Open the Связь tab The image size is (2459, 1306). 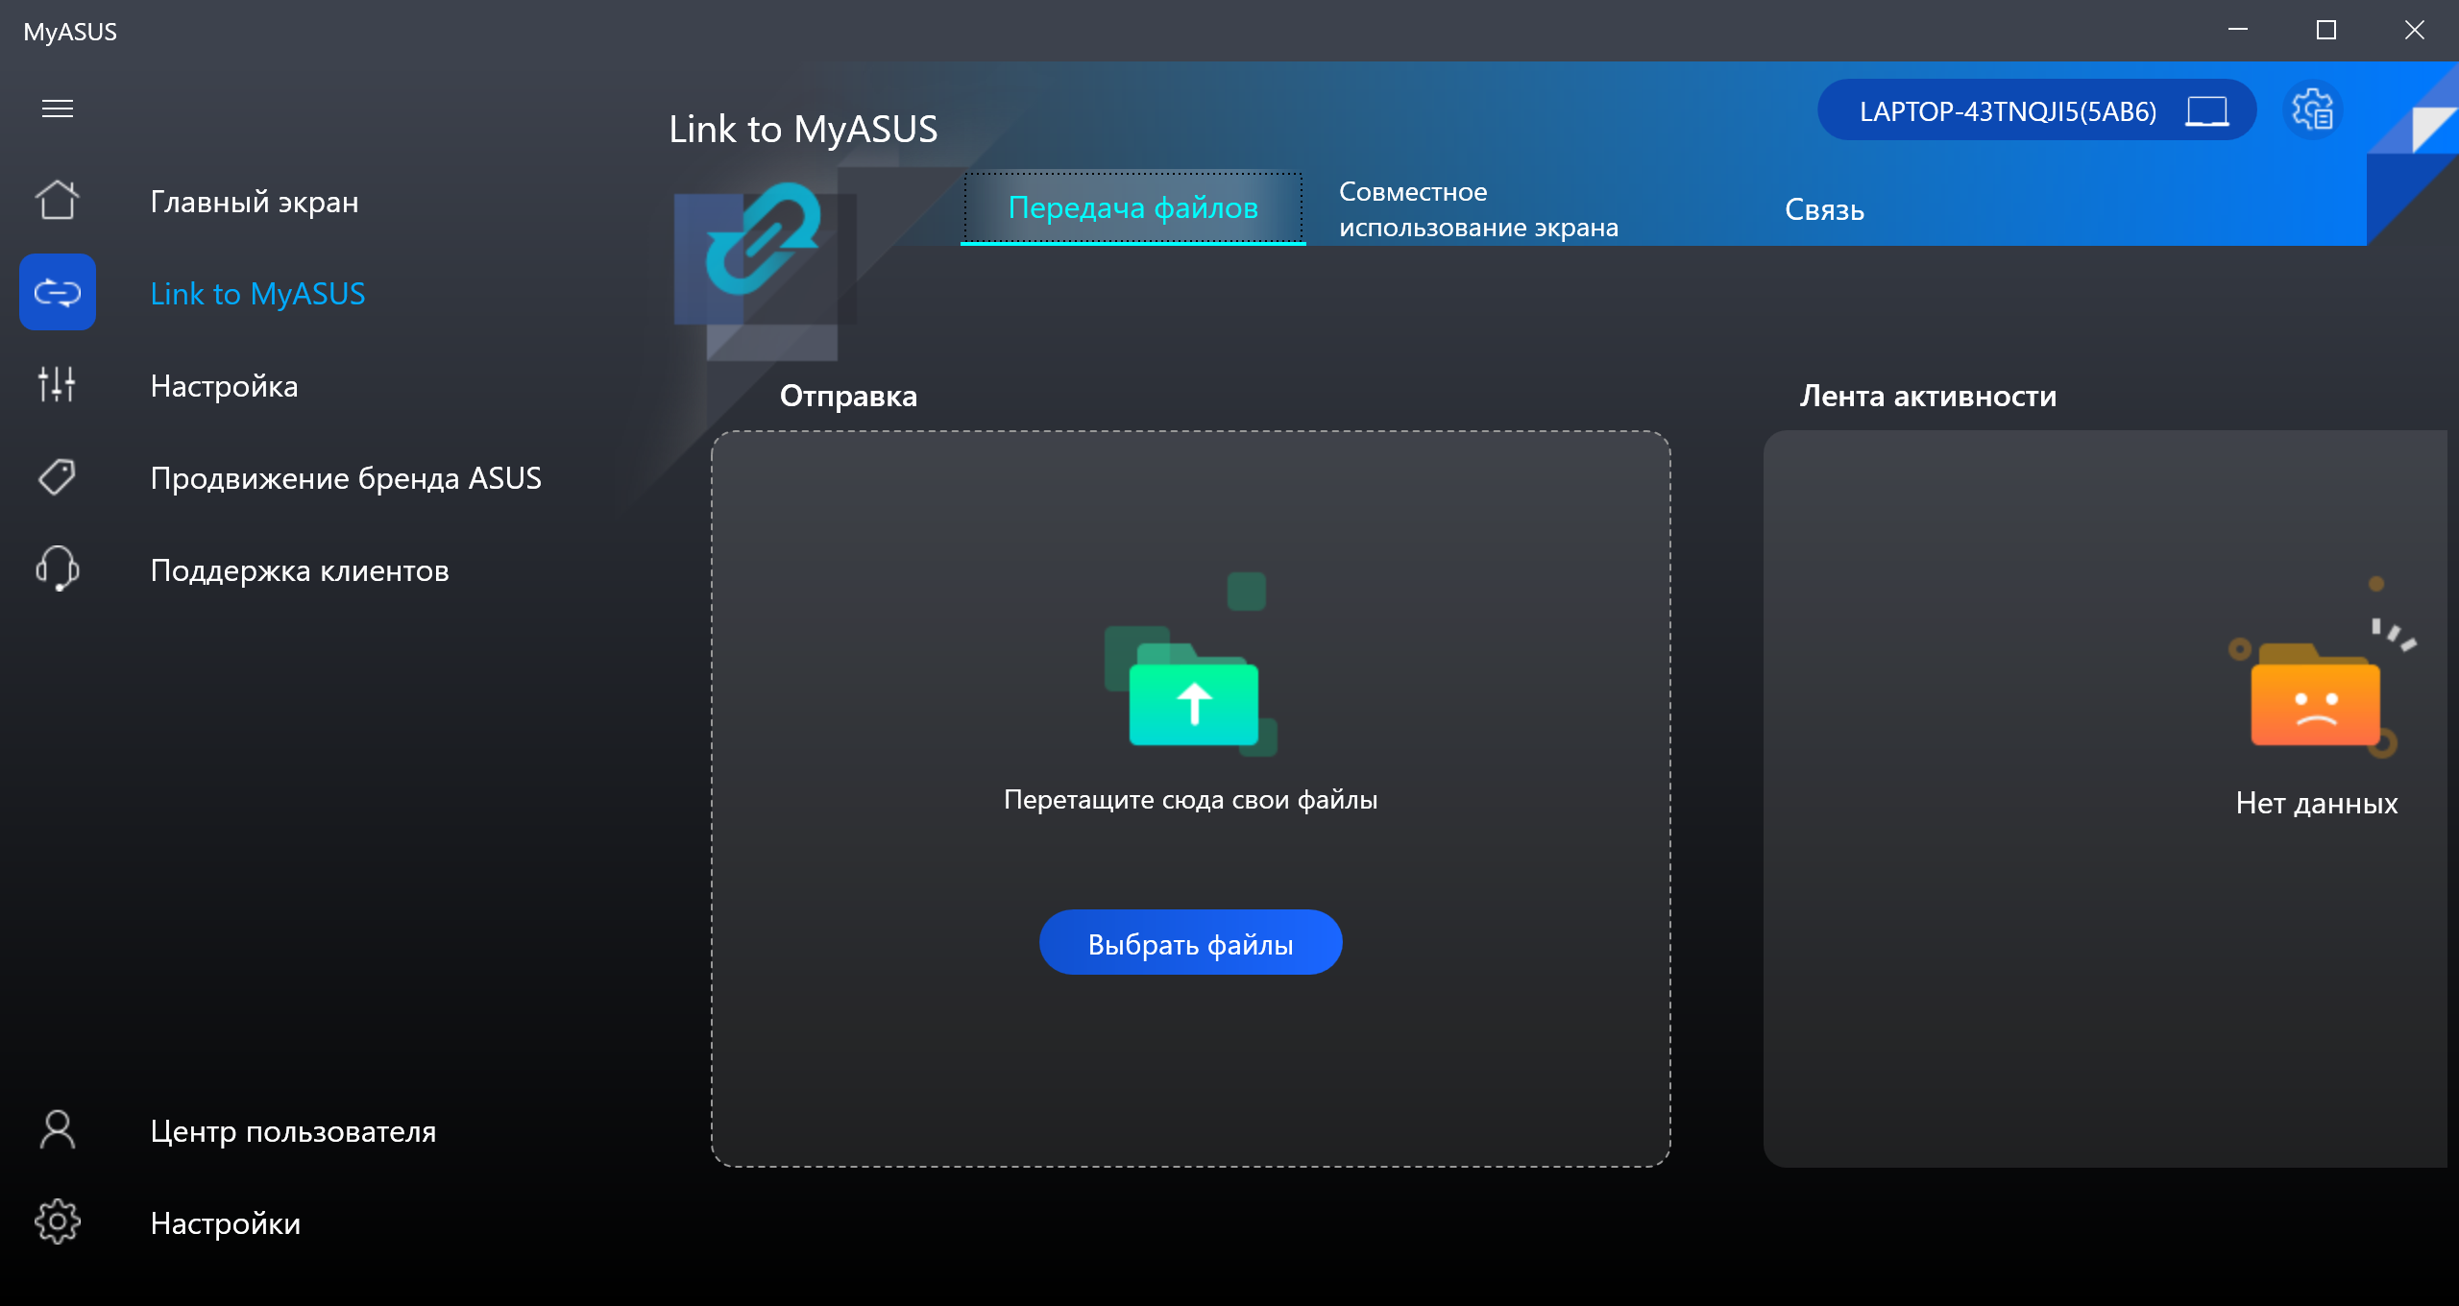coord(1823,209)
